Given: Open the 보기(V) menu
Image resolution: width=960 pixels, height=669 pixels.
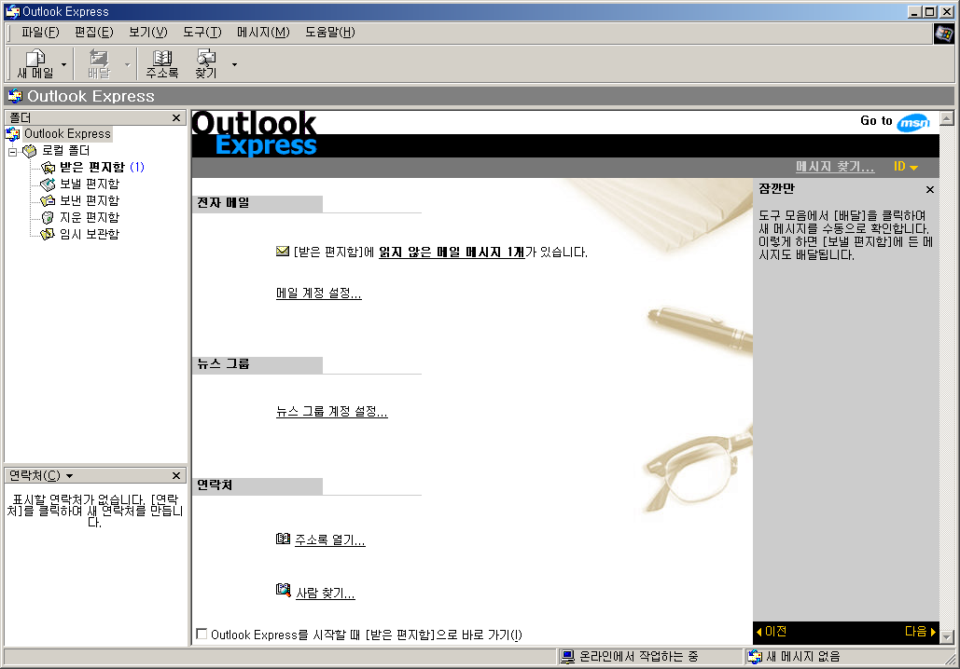Looking at the screenshot, I should [x=148, y=33].
